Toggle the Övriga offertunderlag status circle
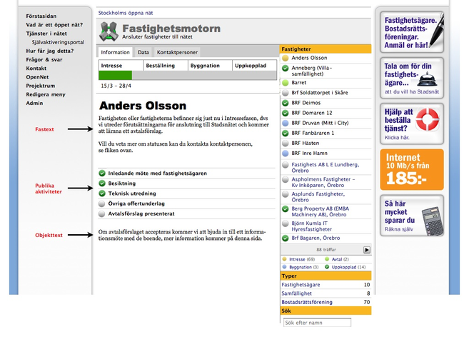The height and width of the screenshot is (352, 469). (102, 203)
